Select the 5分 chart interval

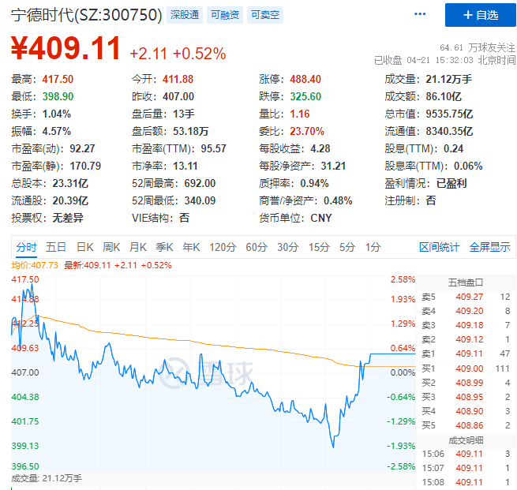[347, 247]
